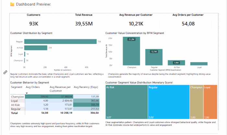Image resolution: width=227 pixels, height=135 pixels.
Task: Select the blue Regular treemap tile
Action: (169, 102)
